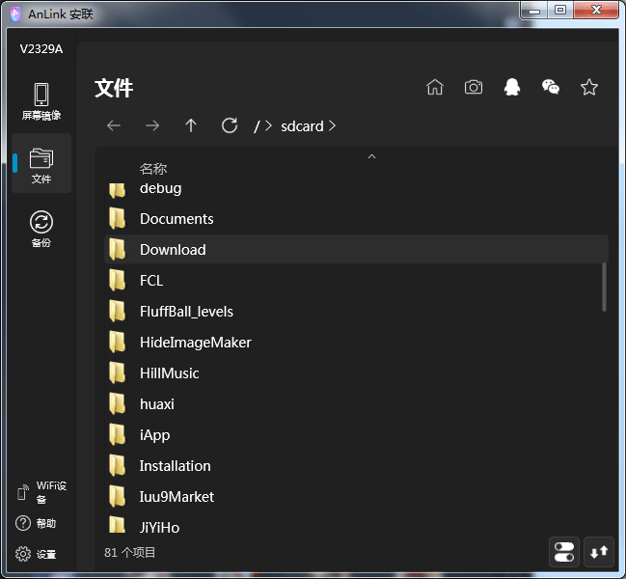Open the camera photos shortcut
This screenshot has height=579, width=626.
point(474,88)
